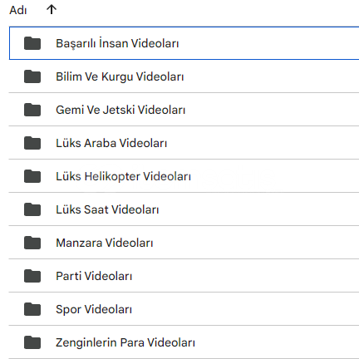Click the folder icon beside Bilim Ve Kurgu Videoları
This screenshot has width=359, height=359.
tap(32, 76)
